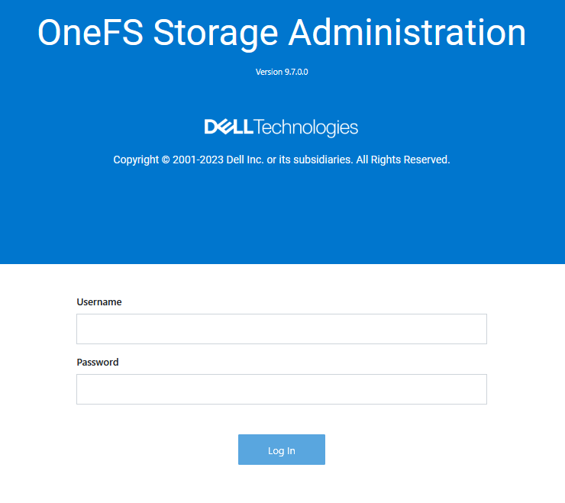Click the "2001-2023" copyright years

click(x=199, y=160)
